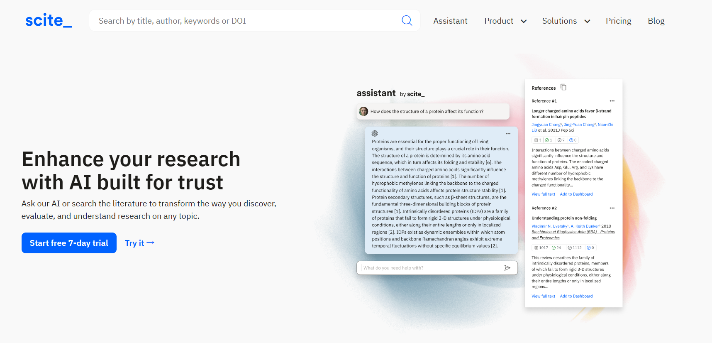Expand the Solutions dropdown menu
Image resolution: width=712 pixels, height=343 pixels.
(x=566, y=21)
